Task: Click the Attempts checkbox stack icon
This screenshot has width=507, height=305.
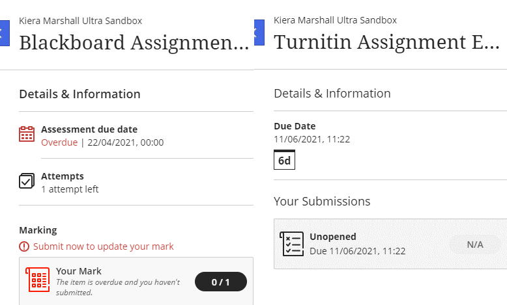Action: pyautogui.click(x=27, y=181)
